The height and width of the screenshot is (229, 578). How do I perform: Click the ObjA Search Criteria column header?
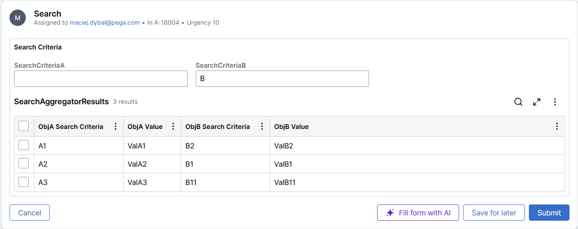pos(71,127)
